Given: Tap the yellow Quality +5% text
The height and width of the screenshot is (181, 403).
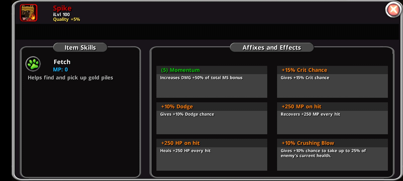Looking at the screenshot, I should [x=66, y=19].
